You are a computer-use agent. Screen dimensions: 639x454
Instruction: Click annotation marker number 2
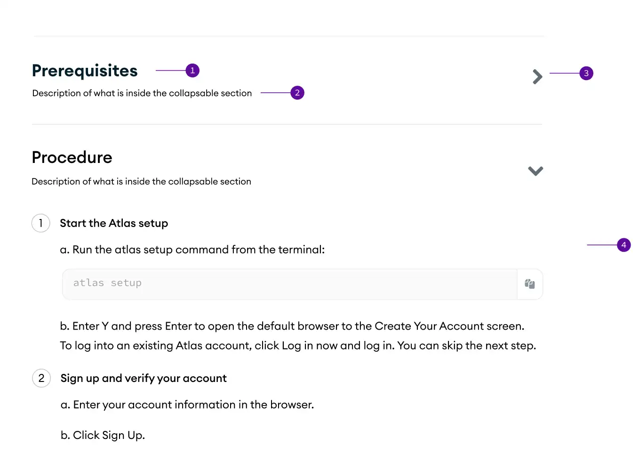pos(297,93)
